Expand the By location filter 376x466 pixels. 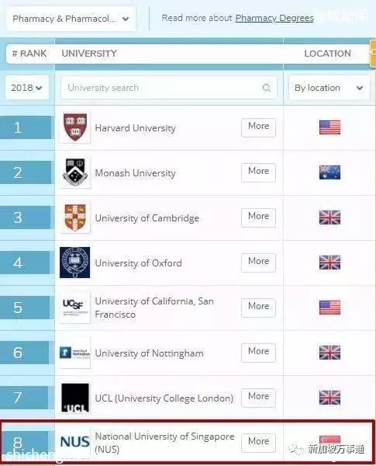329,88
